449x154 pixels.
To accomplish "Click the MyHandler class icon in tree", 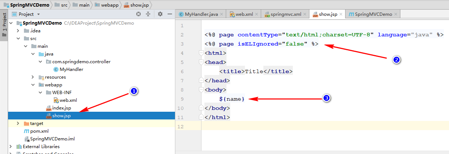I will [56, 69].
